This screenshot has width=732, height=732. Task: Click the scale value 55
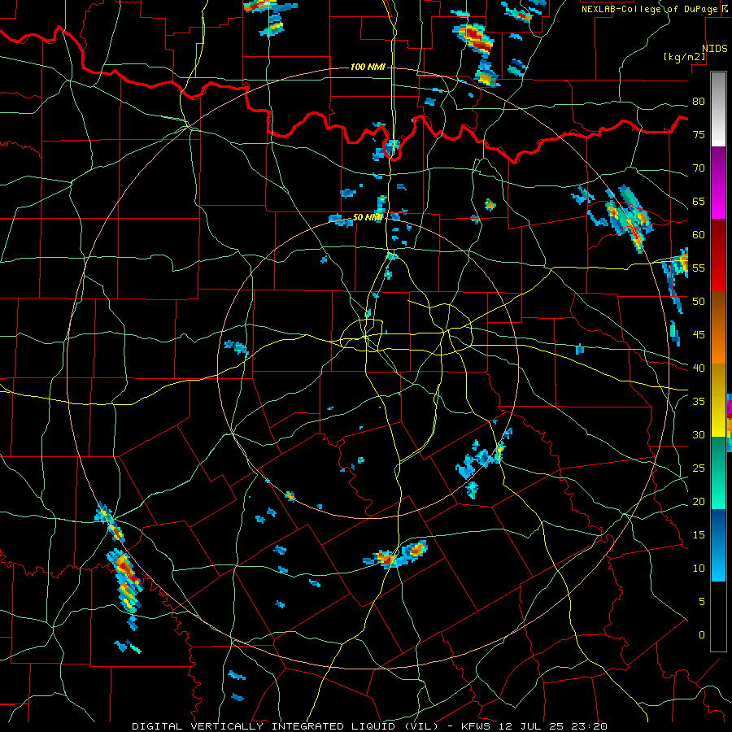coord(699,268)
